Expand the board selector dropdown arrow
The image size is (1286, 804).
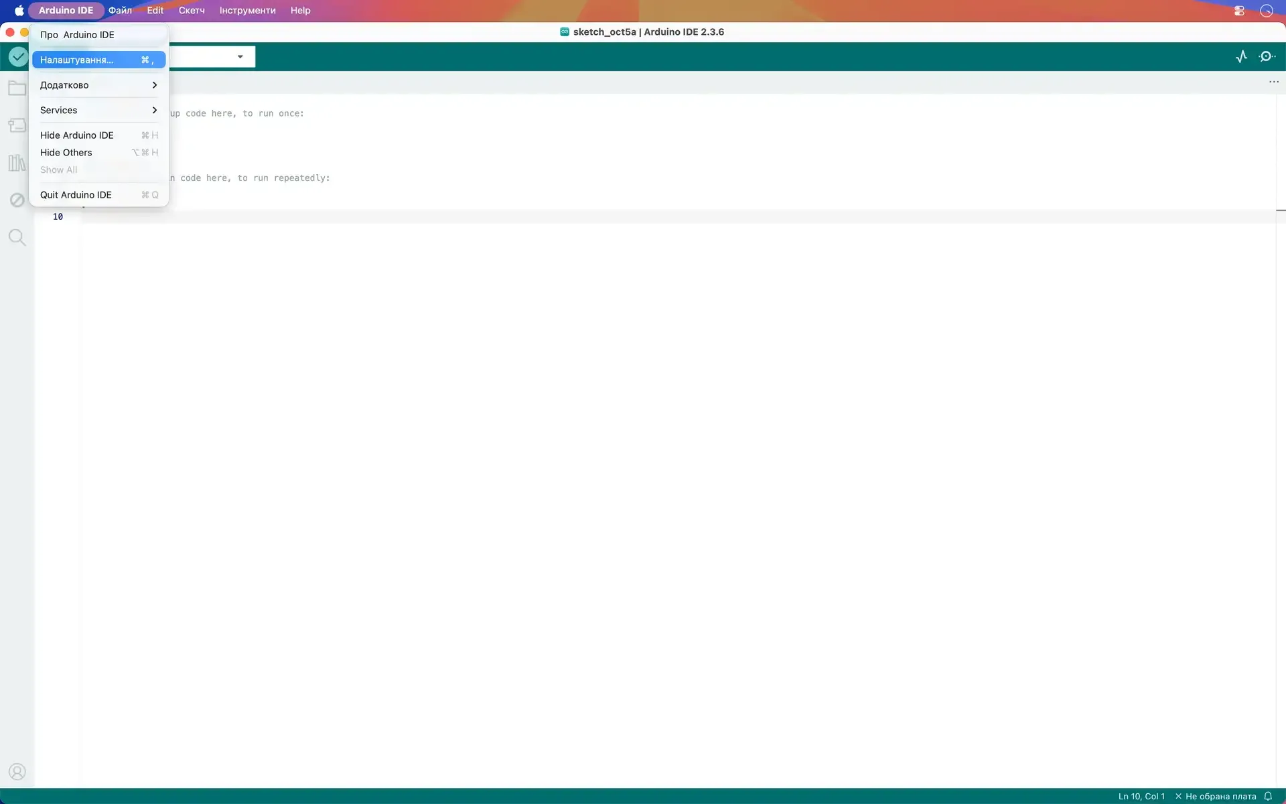240,57
